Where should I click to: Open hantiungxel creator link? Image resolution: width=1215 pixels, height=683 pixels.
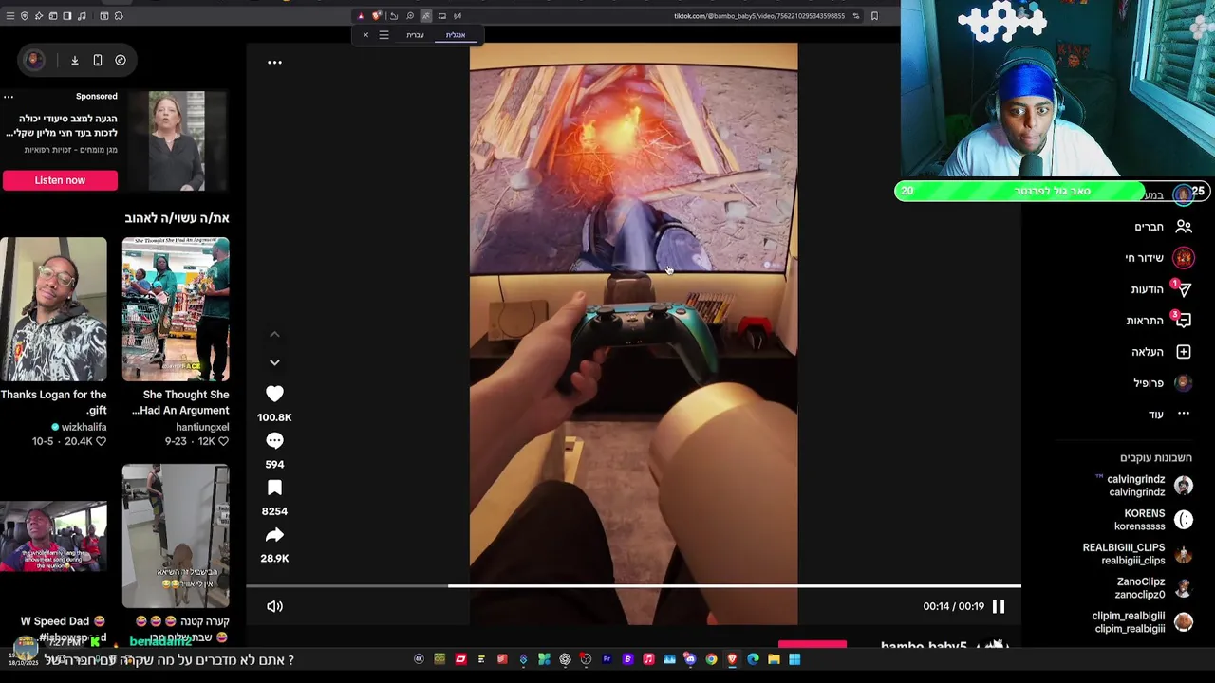202,428
